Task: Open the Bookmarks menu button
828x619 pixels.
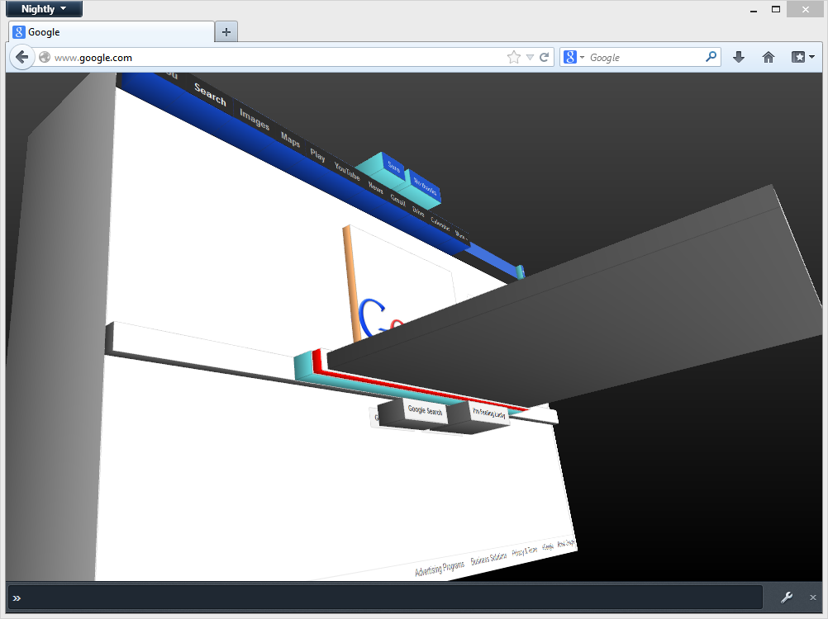Action: [802, 57]
